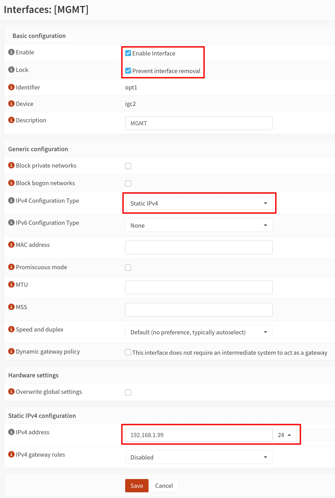This screenshot has width=335, height=498.
Task: Show help for Dynamic gateway policy
Action: 11,351
